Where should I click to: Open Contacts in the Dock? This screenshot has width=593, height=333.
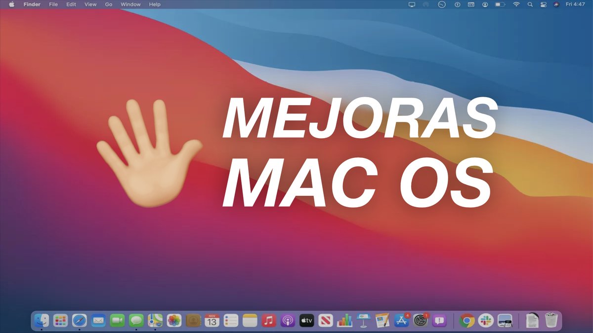pyautogui.click(x=193, y=321)
